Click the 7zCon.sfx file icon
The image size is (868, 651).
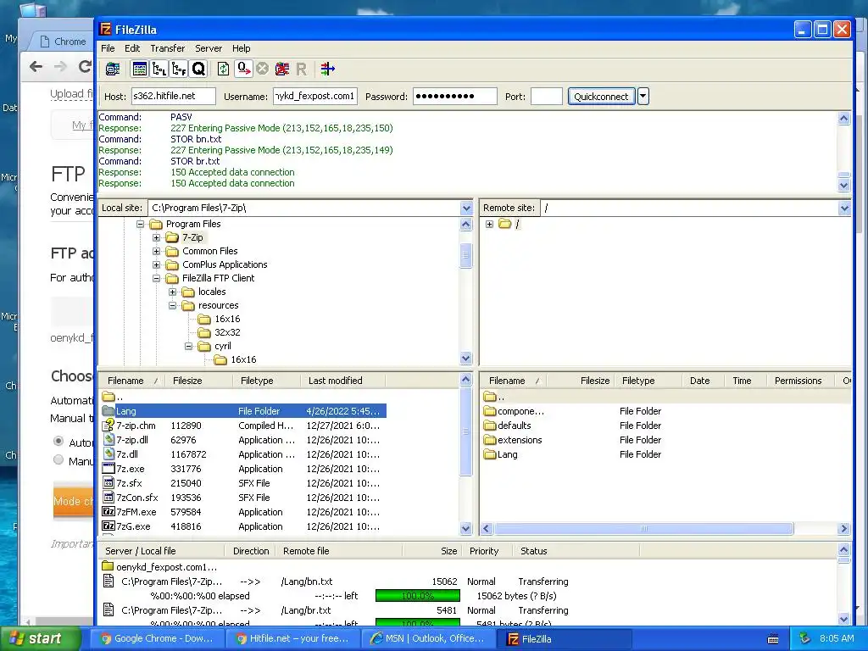tap(108, 497)
